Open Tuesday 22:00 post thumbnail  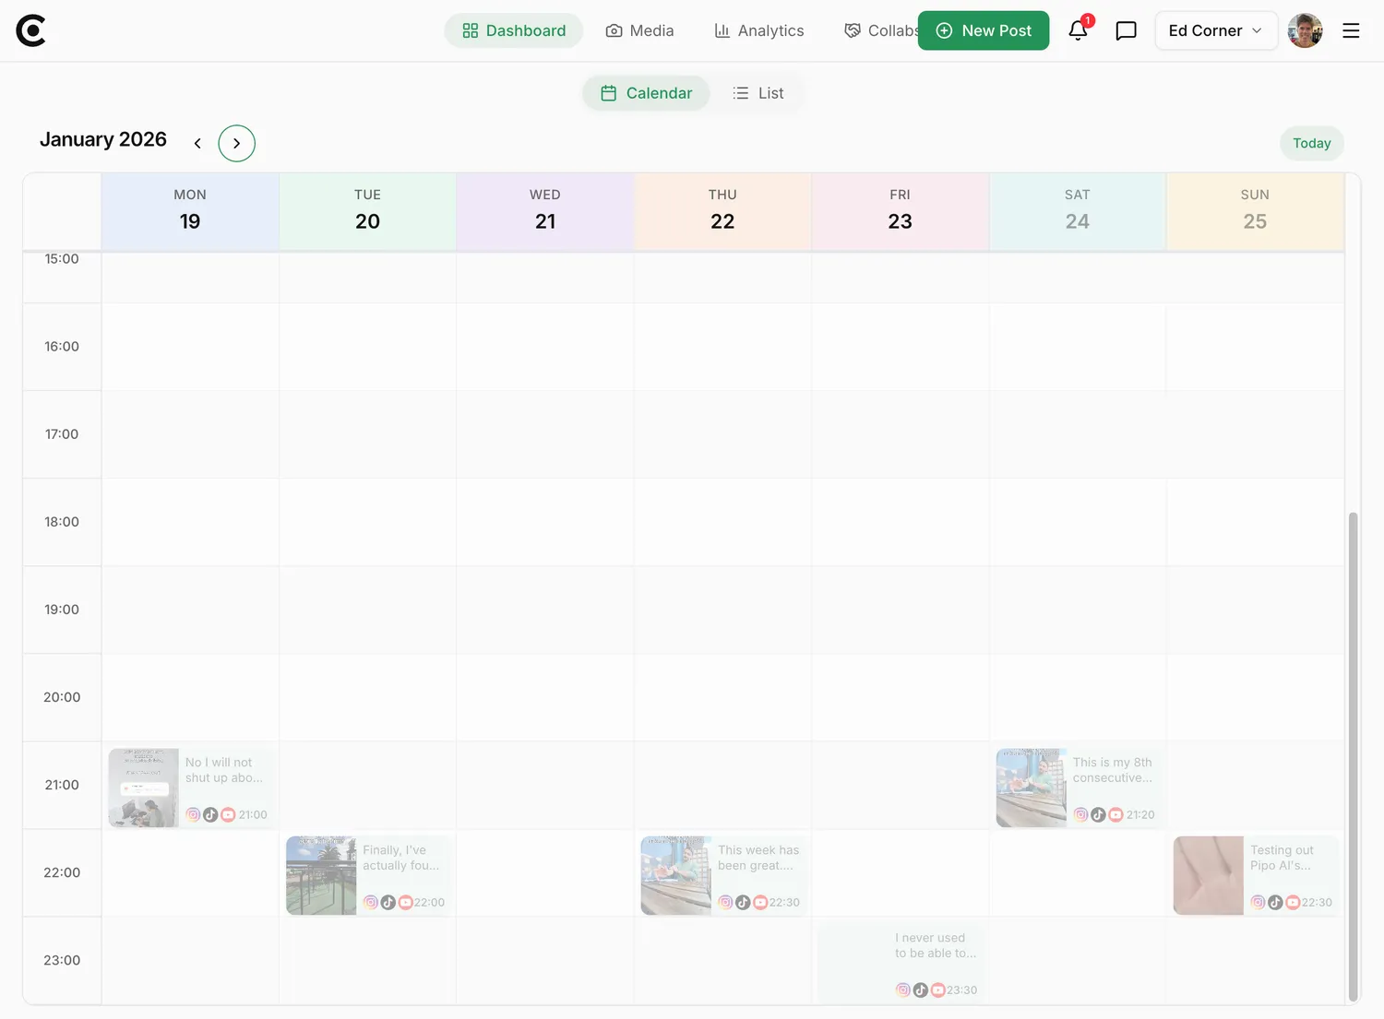(321, 875)
